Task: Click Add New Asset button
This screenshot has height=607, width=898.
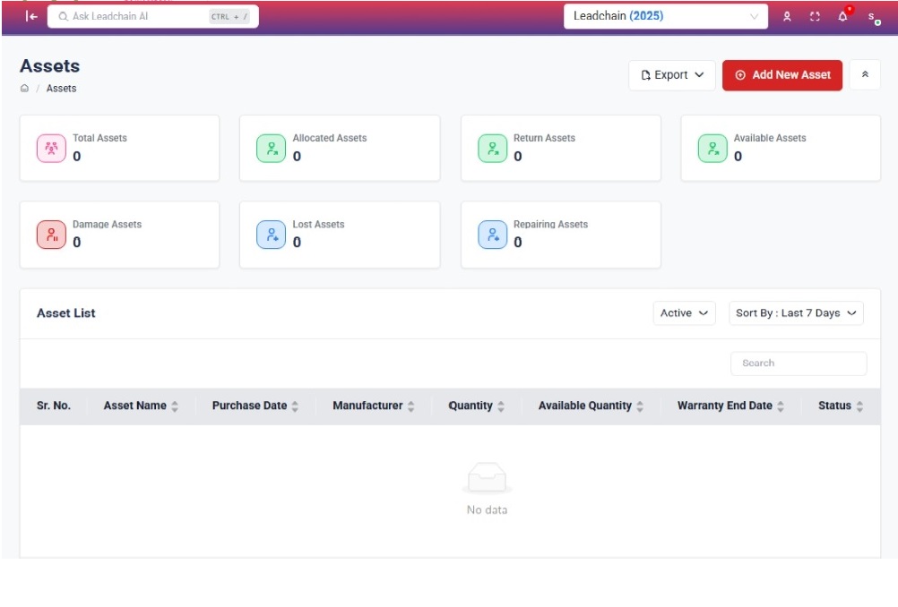Action: [x=782, y=75]
